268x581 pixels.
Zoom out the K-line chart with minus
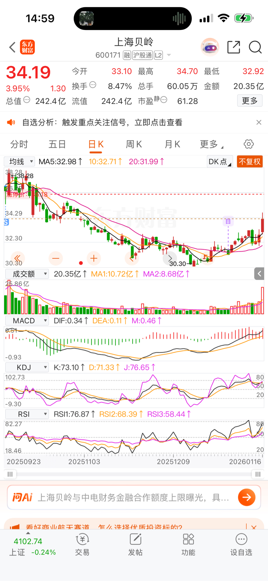point(56,258)
